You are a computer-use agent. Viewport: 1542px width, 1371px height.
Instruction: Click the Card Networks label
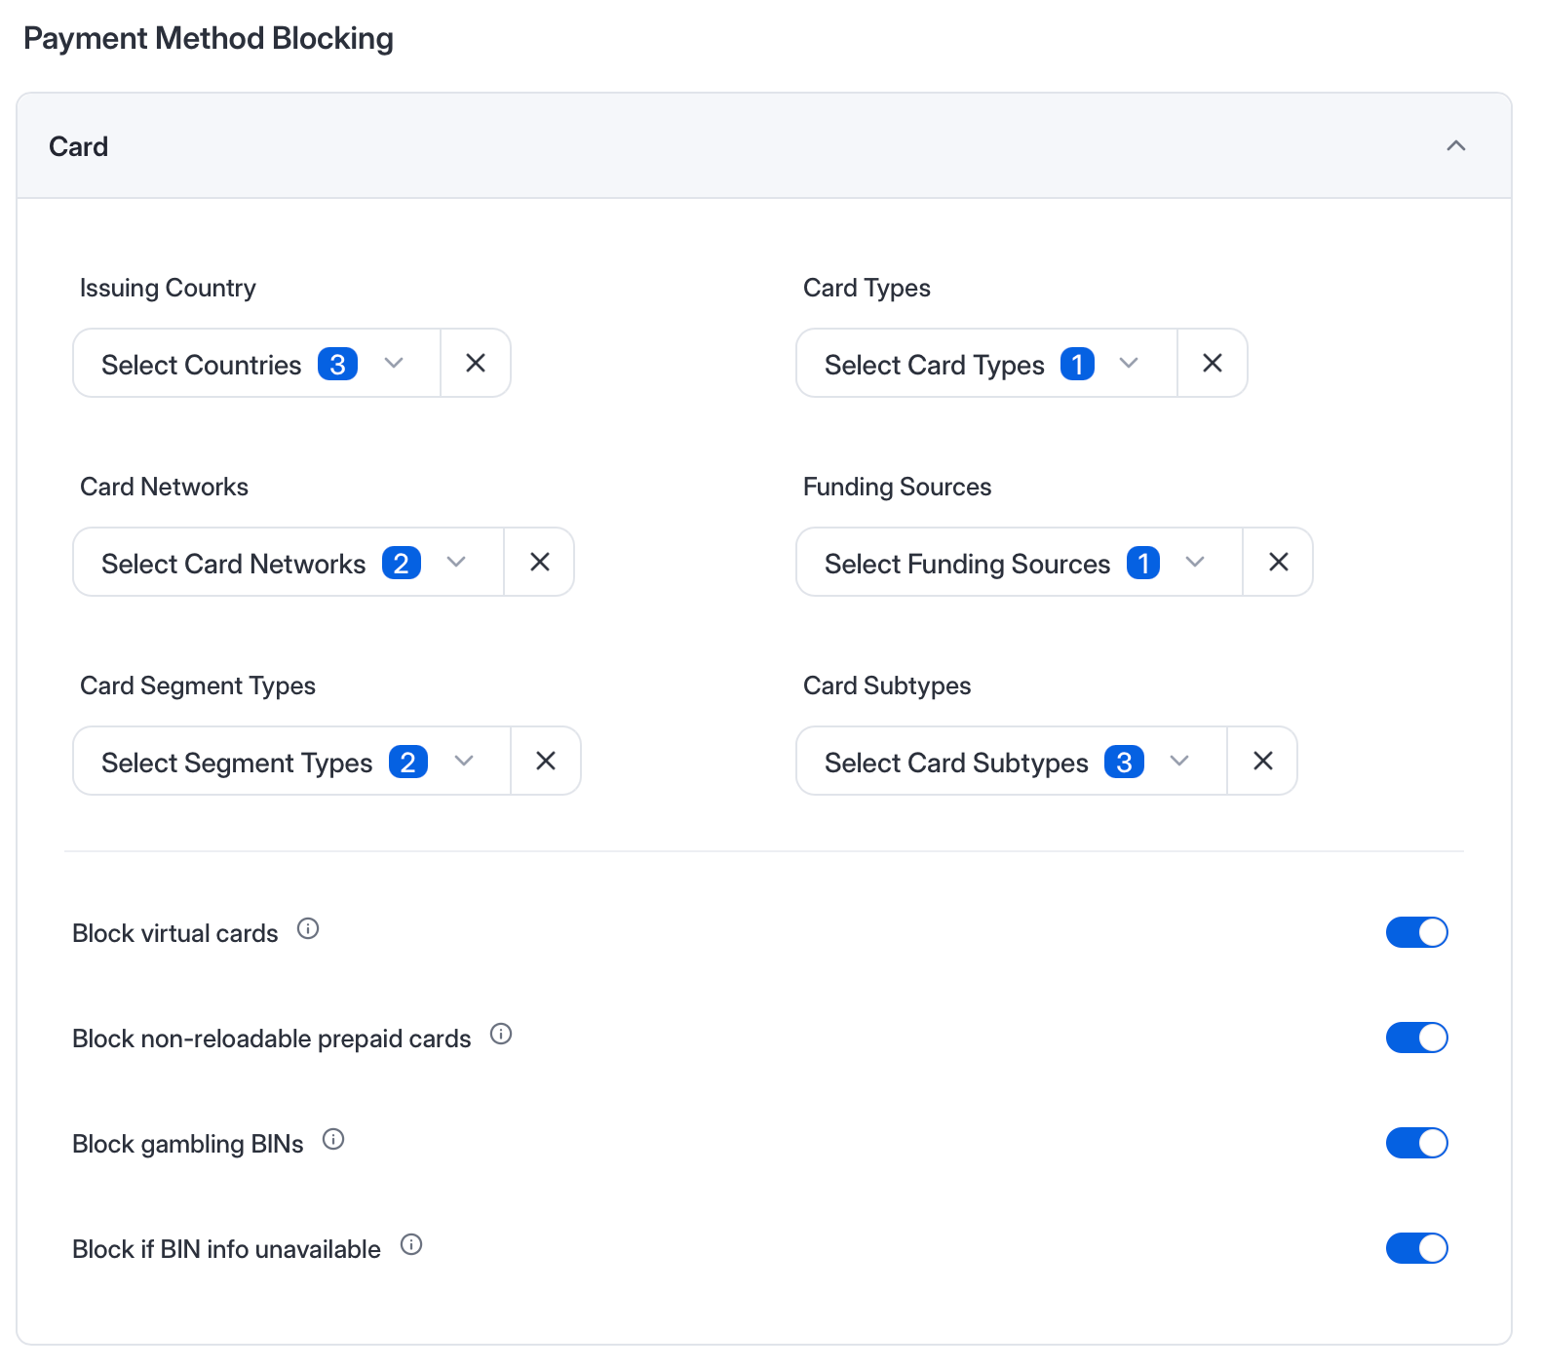pos(164,487)
